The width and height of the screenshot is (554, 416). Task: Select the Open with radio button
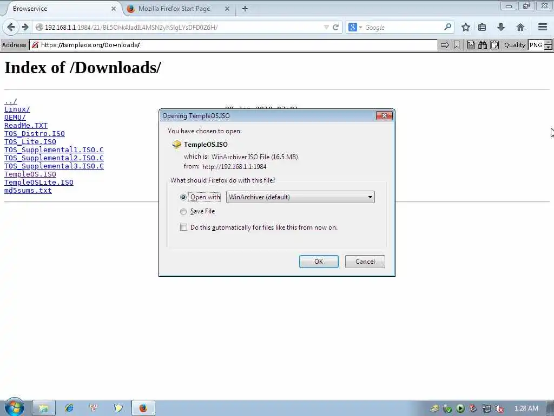click(183, 197)
